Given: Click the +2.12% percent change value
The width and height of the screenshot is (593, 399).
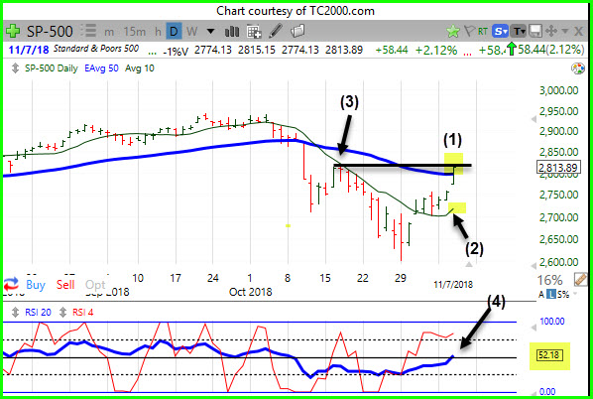Looking at the screenshot, I should click(436, 50).
